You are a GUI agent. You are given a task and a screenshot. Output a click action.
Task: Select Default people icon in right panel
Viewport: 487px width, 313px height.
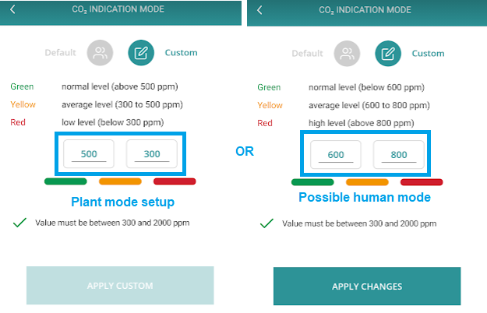(x=347, y=54)
